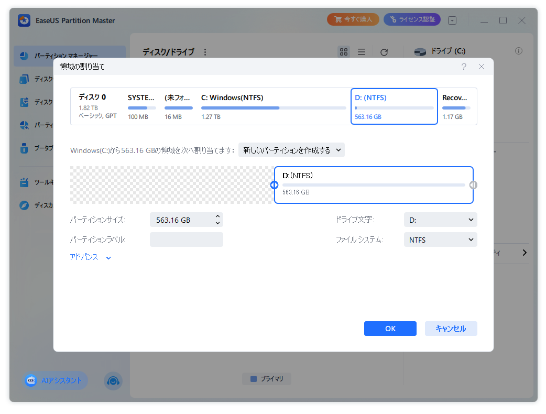Open the three-dot menu beside Disk/Drive
Screen dimensions: 546x414
point(205,52)
